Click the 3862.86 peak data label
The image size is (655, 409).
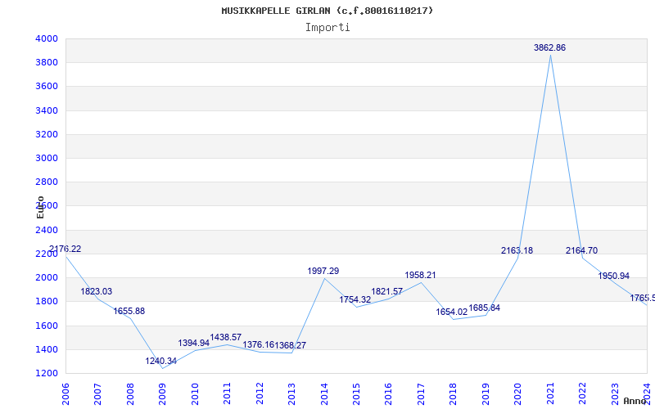click(x=549, y=48)
